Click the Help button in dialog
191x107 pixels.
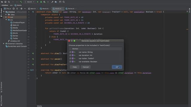coord(75,67)
